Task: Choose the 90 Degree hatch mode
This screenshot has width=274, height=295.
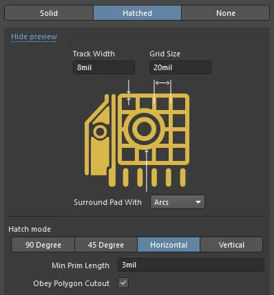Action: coord(43,245)
